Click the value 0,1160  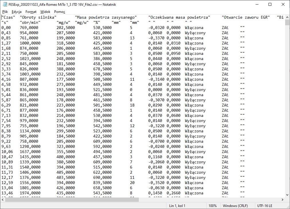point(155,157)
